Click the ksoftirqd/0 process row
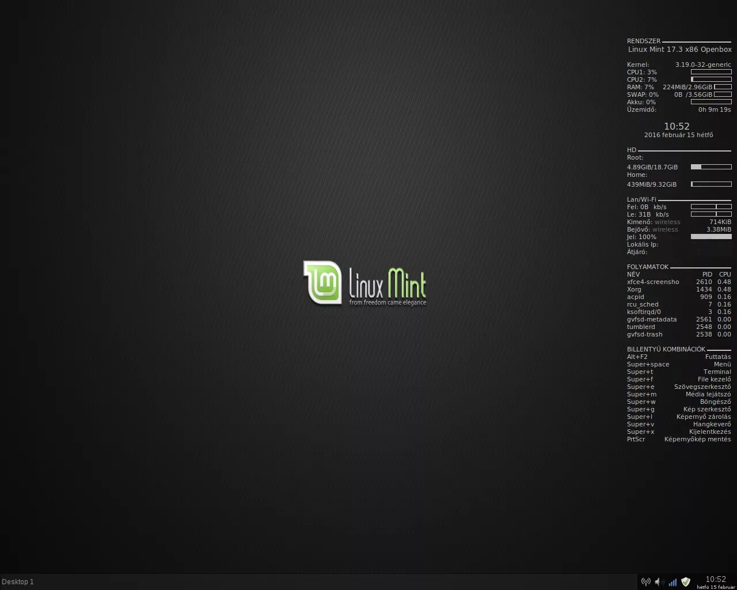 pyautogui.click(x=679, y=312)
